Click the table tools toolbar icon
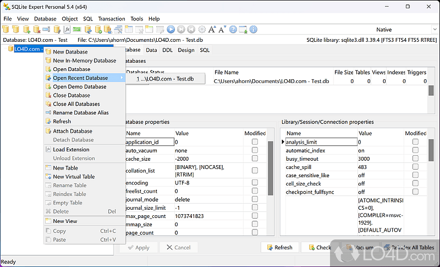Viewport: 440px width, 267px height. 118,29
